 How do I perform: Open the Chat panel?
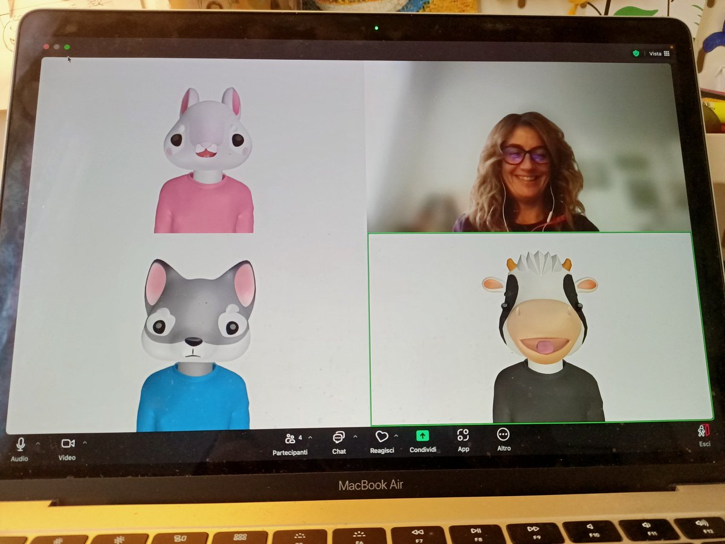[x=339, y=442]
